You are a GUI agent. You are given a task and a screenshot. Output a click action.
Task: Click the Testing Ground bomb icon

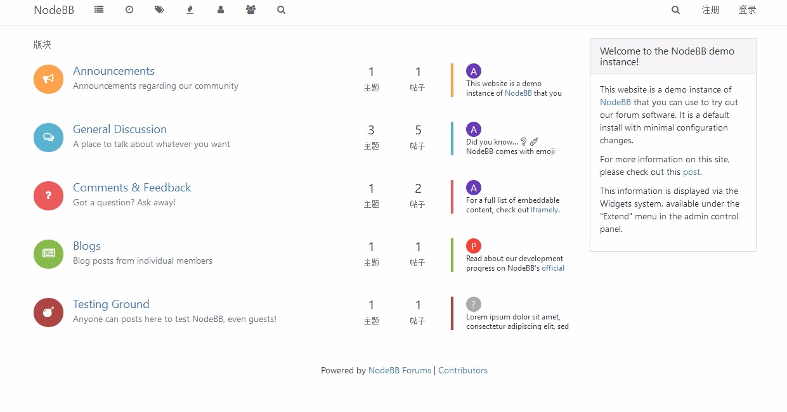[48, 312]
